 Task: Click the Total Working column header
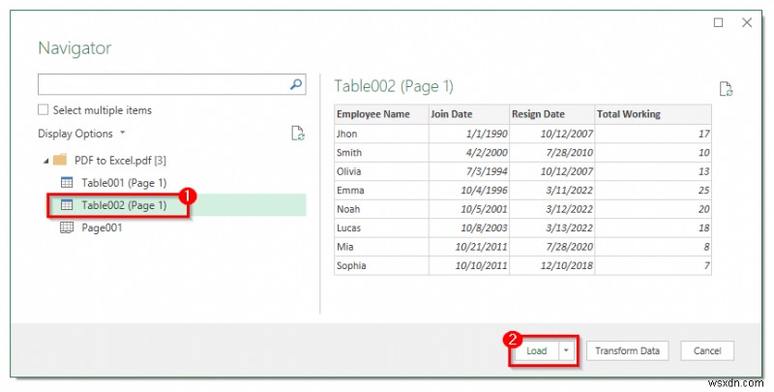pos(652,114)
